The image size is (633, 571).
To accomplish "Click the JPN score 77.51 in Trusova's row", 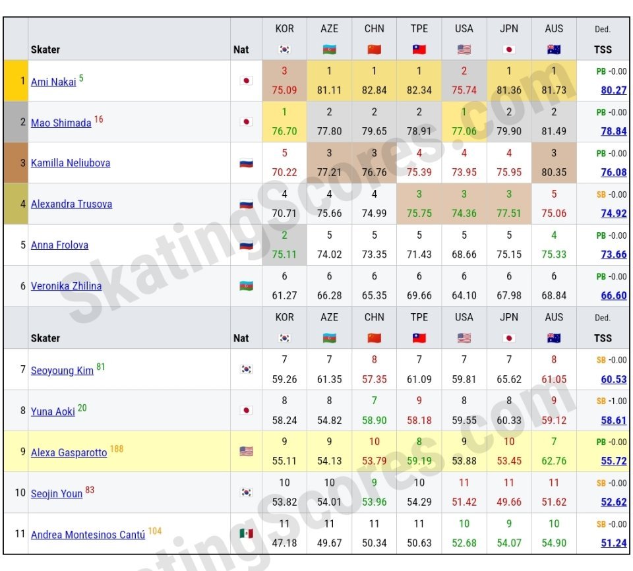I will click(x=509, y=213).
